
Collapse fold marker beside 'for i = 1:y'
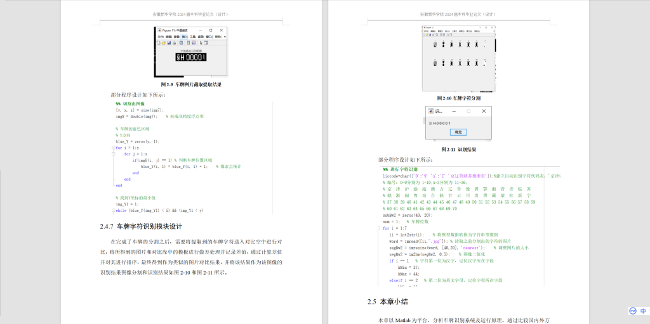pos(113,148)
